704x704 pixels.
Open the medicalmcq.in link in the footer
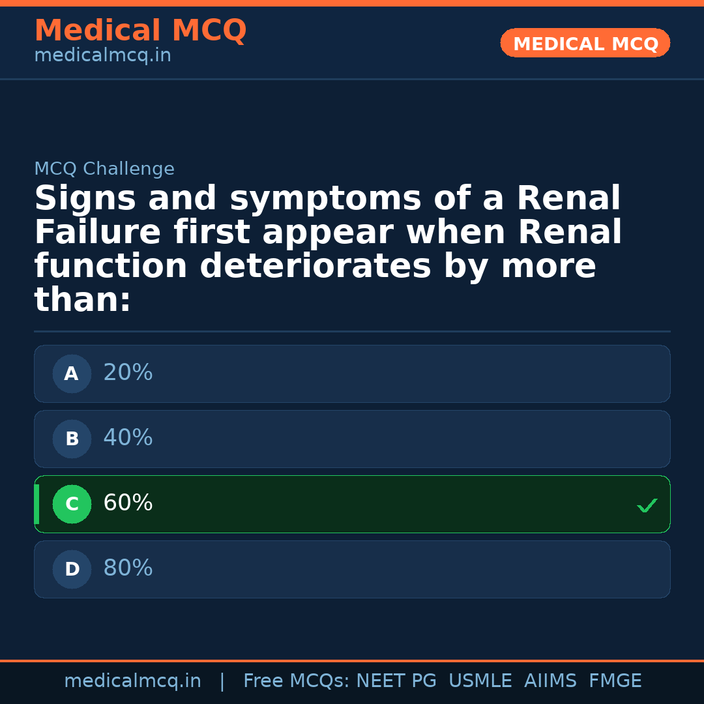coord(132,680)
